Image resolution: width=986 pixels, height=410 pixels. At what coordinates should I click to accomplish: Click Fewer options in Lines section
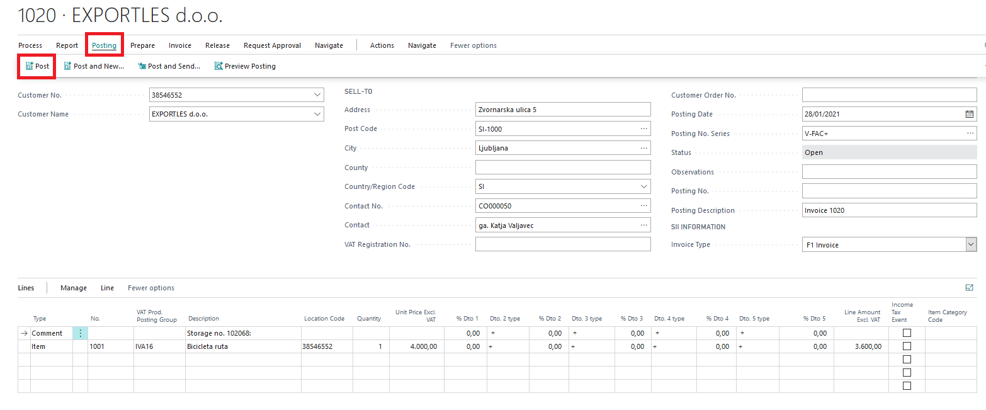point(151,288)
